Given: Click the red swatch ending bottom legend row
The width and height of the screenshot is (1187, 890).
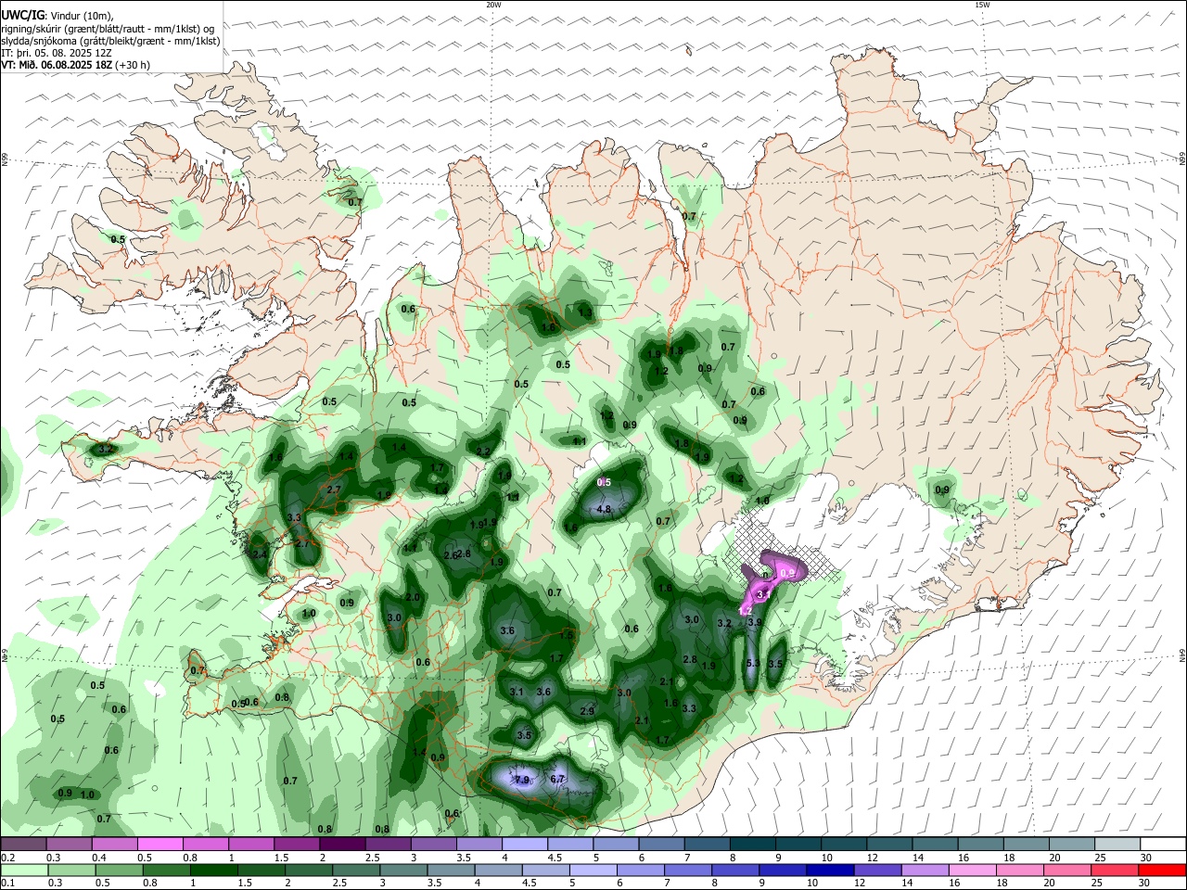Looking at the screenshot, I should (1161, 870).
